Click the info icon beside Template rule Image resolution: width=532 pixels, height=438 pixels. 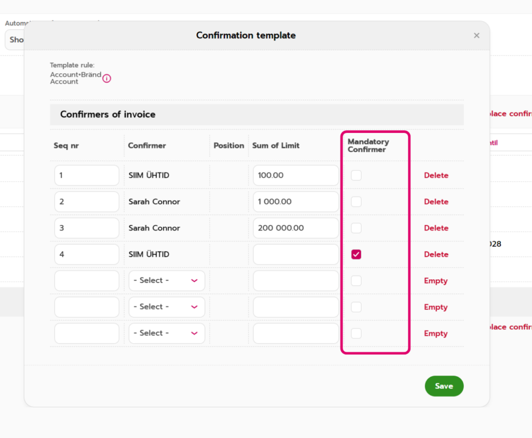point(107,78)
